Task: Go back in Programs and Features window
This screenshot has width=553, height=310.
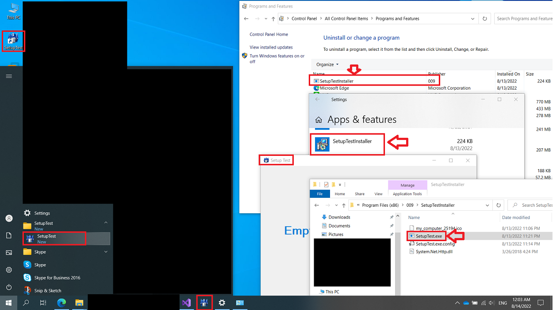Action: pyautogui.click(x=246, y=19)
